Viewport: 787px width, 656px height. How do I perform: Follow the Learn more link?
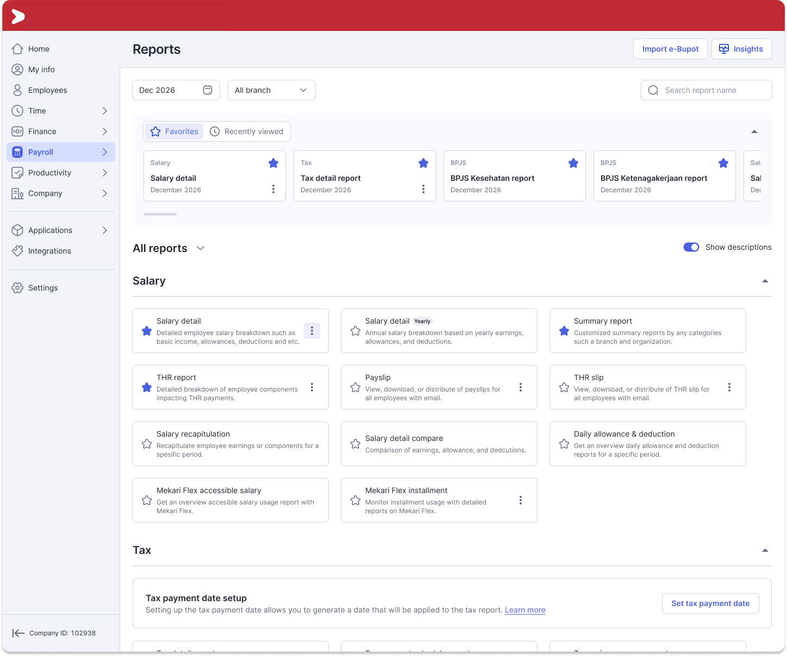(x=525, y=610)
